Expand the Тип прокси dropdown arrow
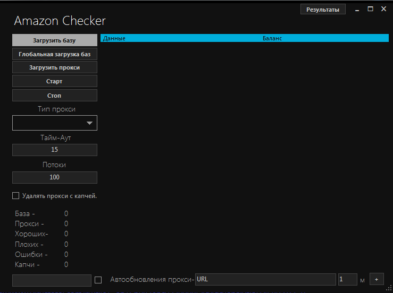Screen dimensions: 393x293 [x=89, y=123]
